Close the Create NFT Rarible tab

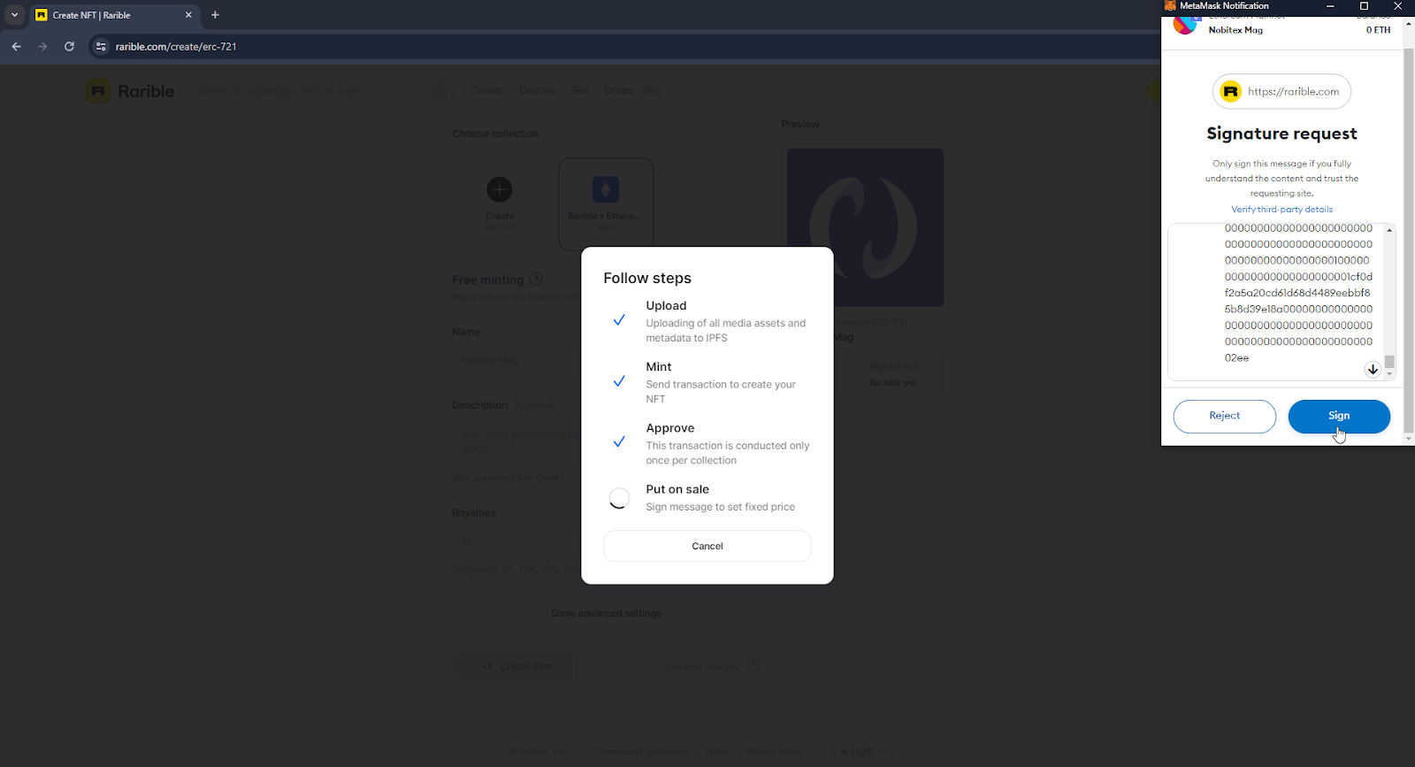(188, 15)
